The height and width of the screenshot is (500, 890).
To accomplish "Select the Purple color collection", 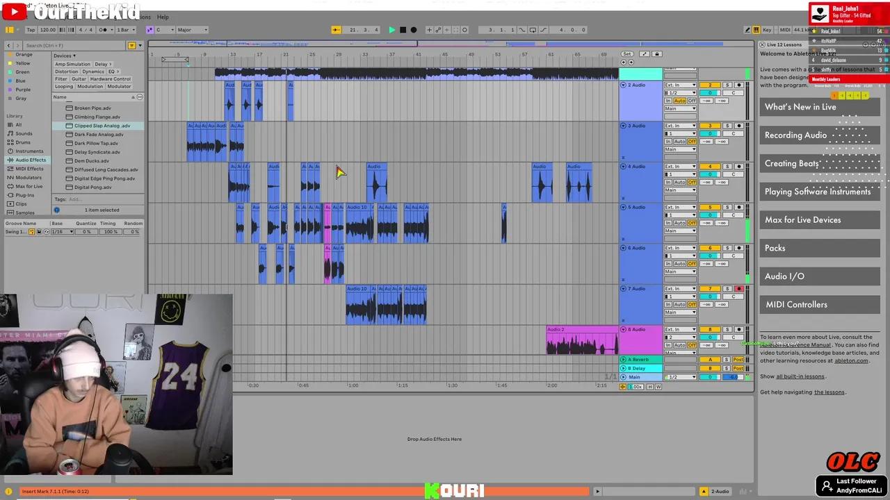I will click(x=23, y=90).
